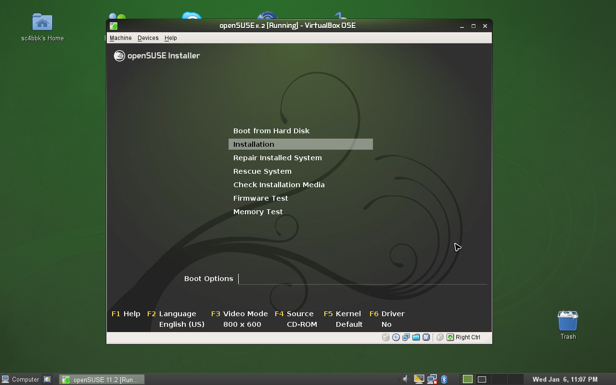
Task: Click the clock showing Wed Jan 6
Action: 565,379
